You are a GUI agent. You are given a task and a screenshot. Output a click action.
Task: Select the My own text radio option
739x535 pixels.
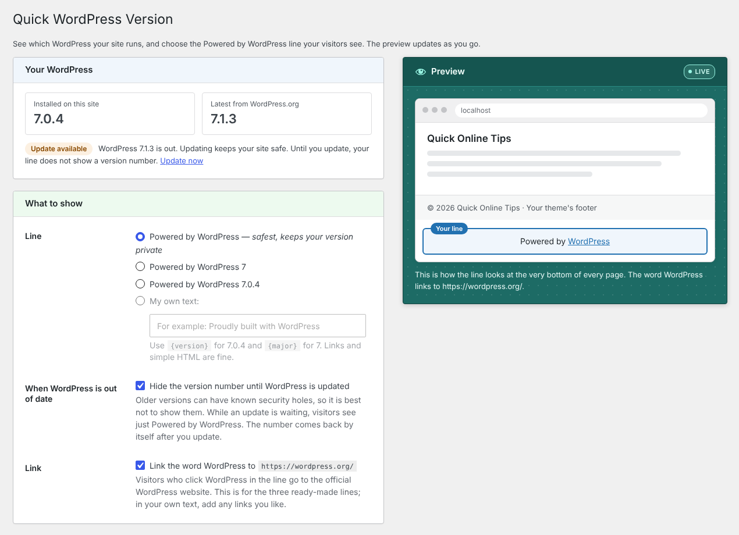[x=140, y=301]
